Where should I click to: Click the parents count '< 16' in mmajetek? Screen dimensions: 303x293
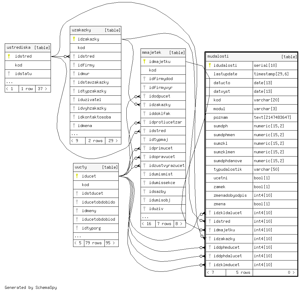point(148,224)
